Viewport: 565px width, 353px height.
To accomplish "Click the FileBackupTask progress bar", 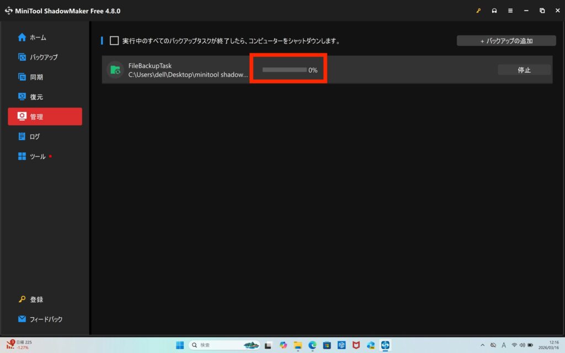I will point(284,70).
